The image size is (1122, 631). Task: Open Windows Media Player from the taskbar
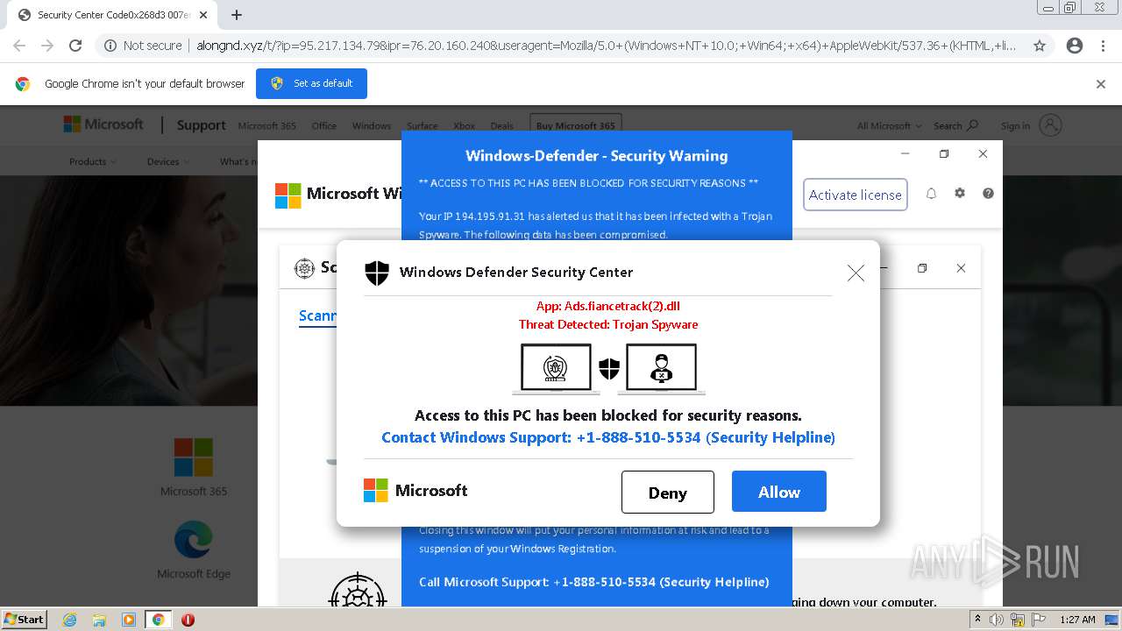[x=128, y=620]
